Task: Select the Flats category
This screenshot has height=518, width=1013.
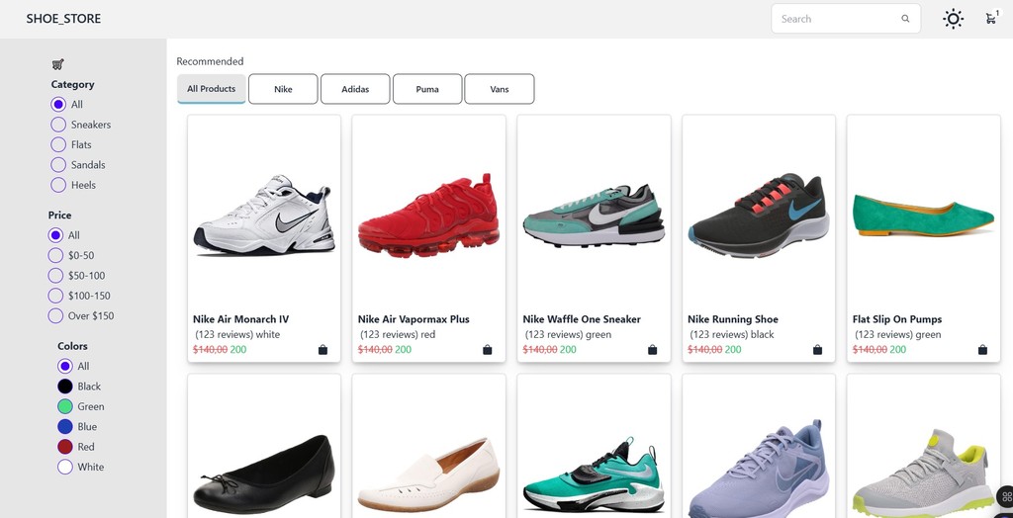Action: click(58, 144)
